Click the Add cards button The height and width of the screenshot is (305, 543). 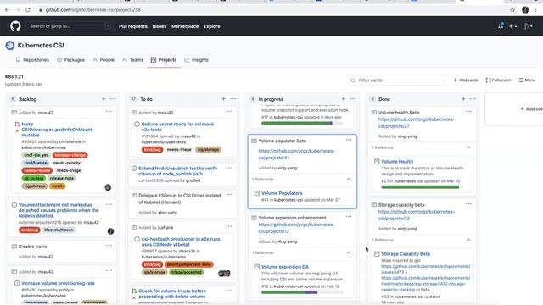(x=466, y=80)
